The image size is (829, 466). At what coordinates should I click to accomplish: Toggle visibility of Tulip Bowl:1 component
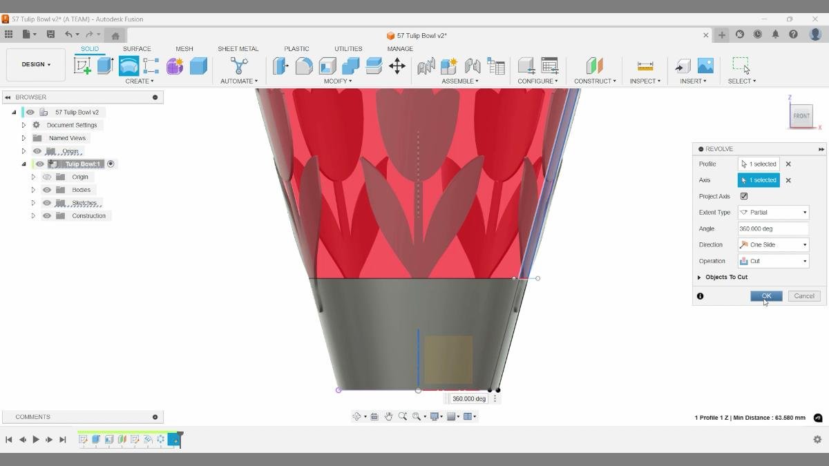click(39, 164)
